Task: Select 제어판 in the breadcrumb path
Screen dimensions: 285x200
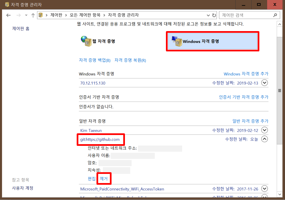Action: pos(56,15)
